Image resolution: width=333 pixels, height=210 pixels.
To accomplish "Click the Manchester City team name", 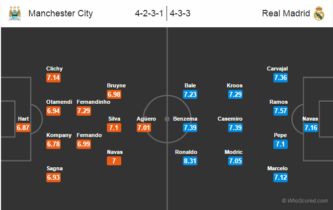I will (x=61, y=13).
